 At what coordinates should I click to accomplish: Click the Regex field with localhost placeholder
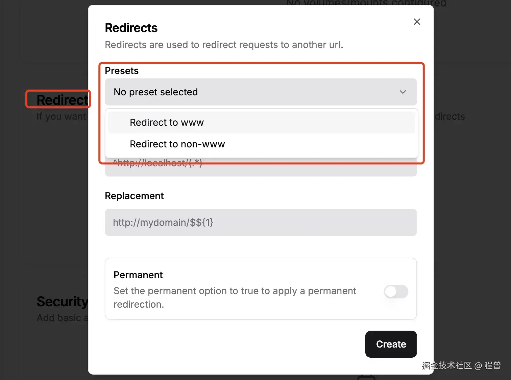(260, 170)
